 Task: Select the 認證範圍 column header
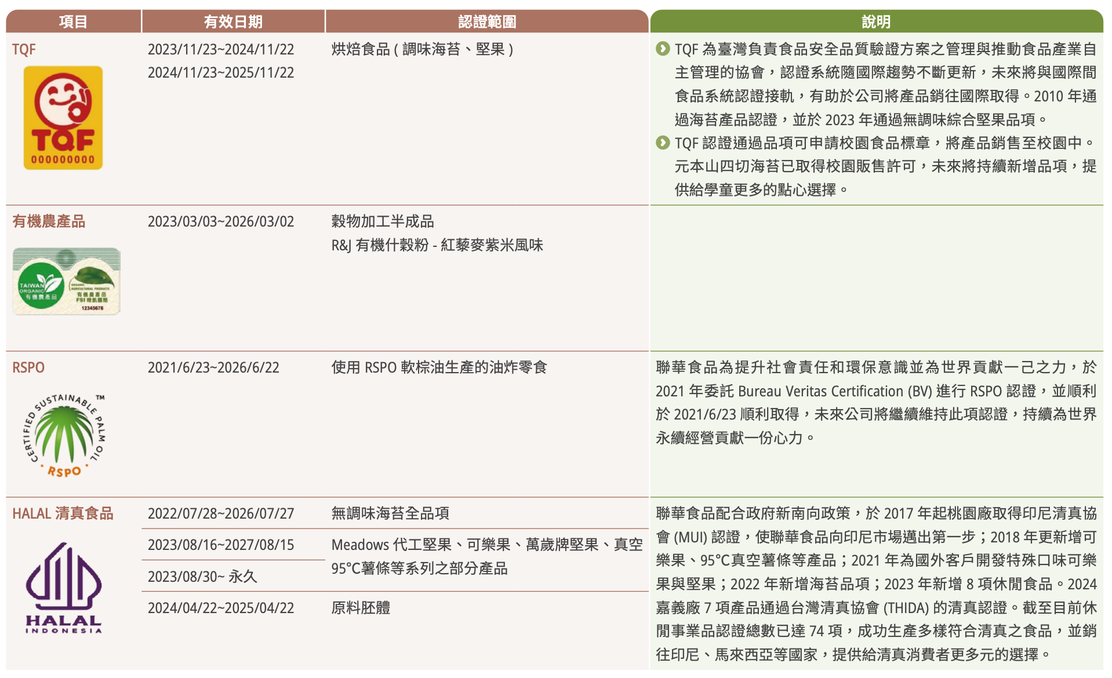pyautogui.click(x=486, y=21)
